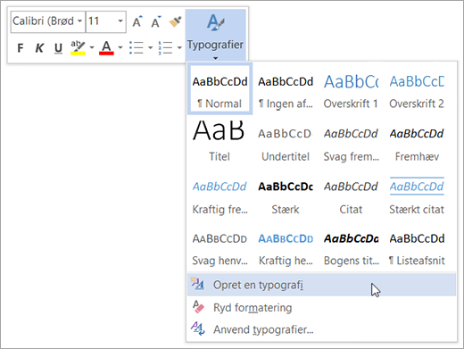Open the font color dropdown arrow

pos(120,47)
